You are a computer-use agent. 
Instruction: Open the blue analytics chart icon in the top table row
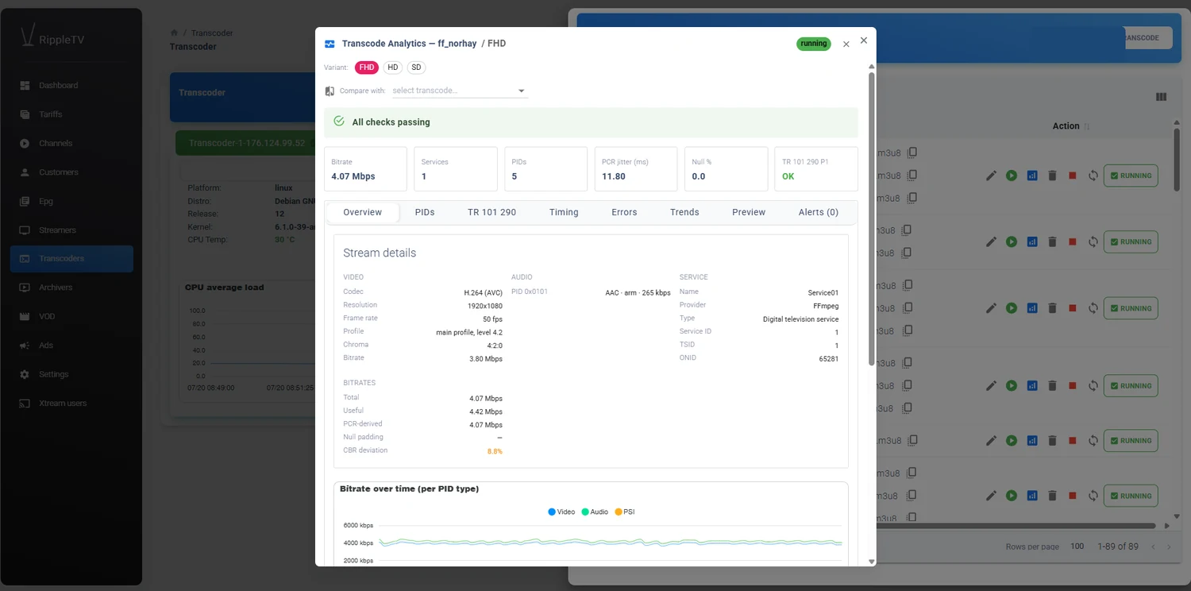[x=1032, y=176]
